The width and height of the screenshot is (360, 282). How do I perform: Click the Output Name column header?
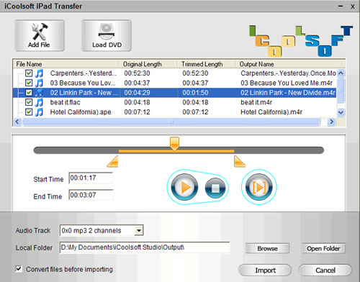click(289, 64)
